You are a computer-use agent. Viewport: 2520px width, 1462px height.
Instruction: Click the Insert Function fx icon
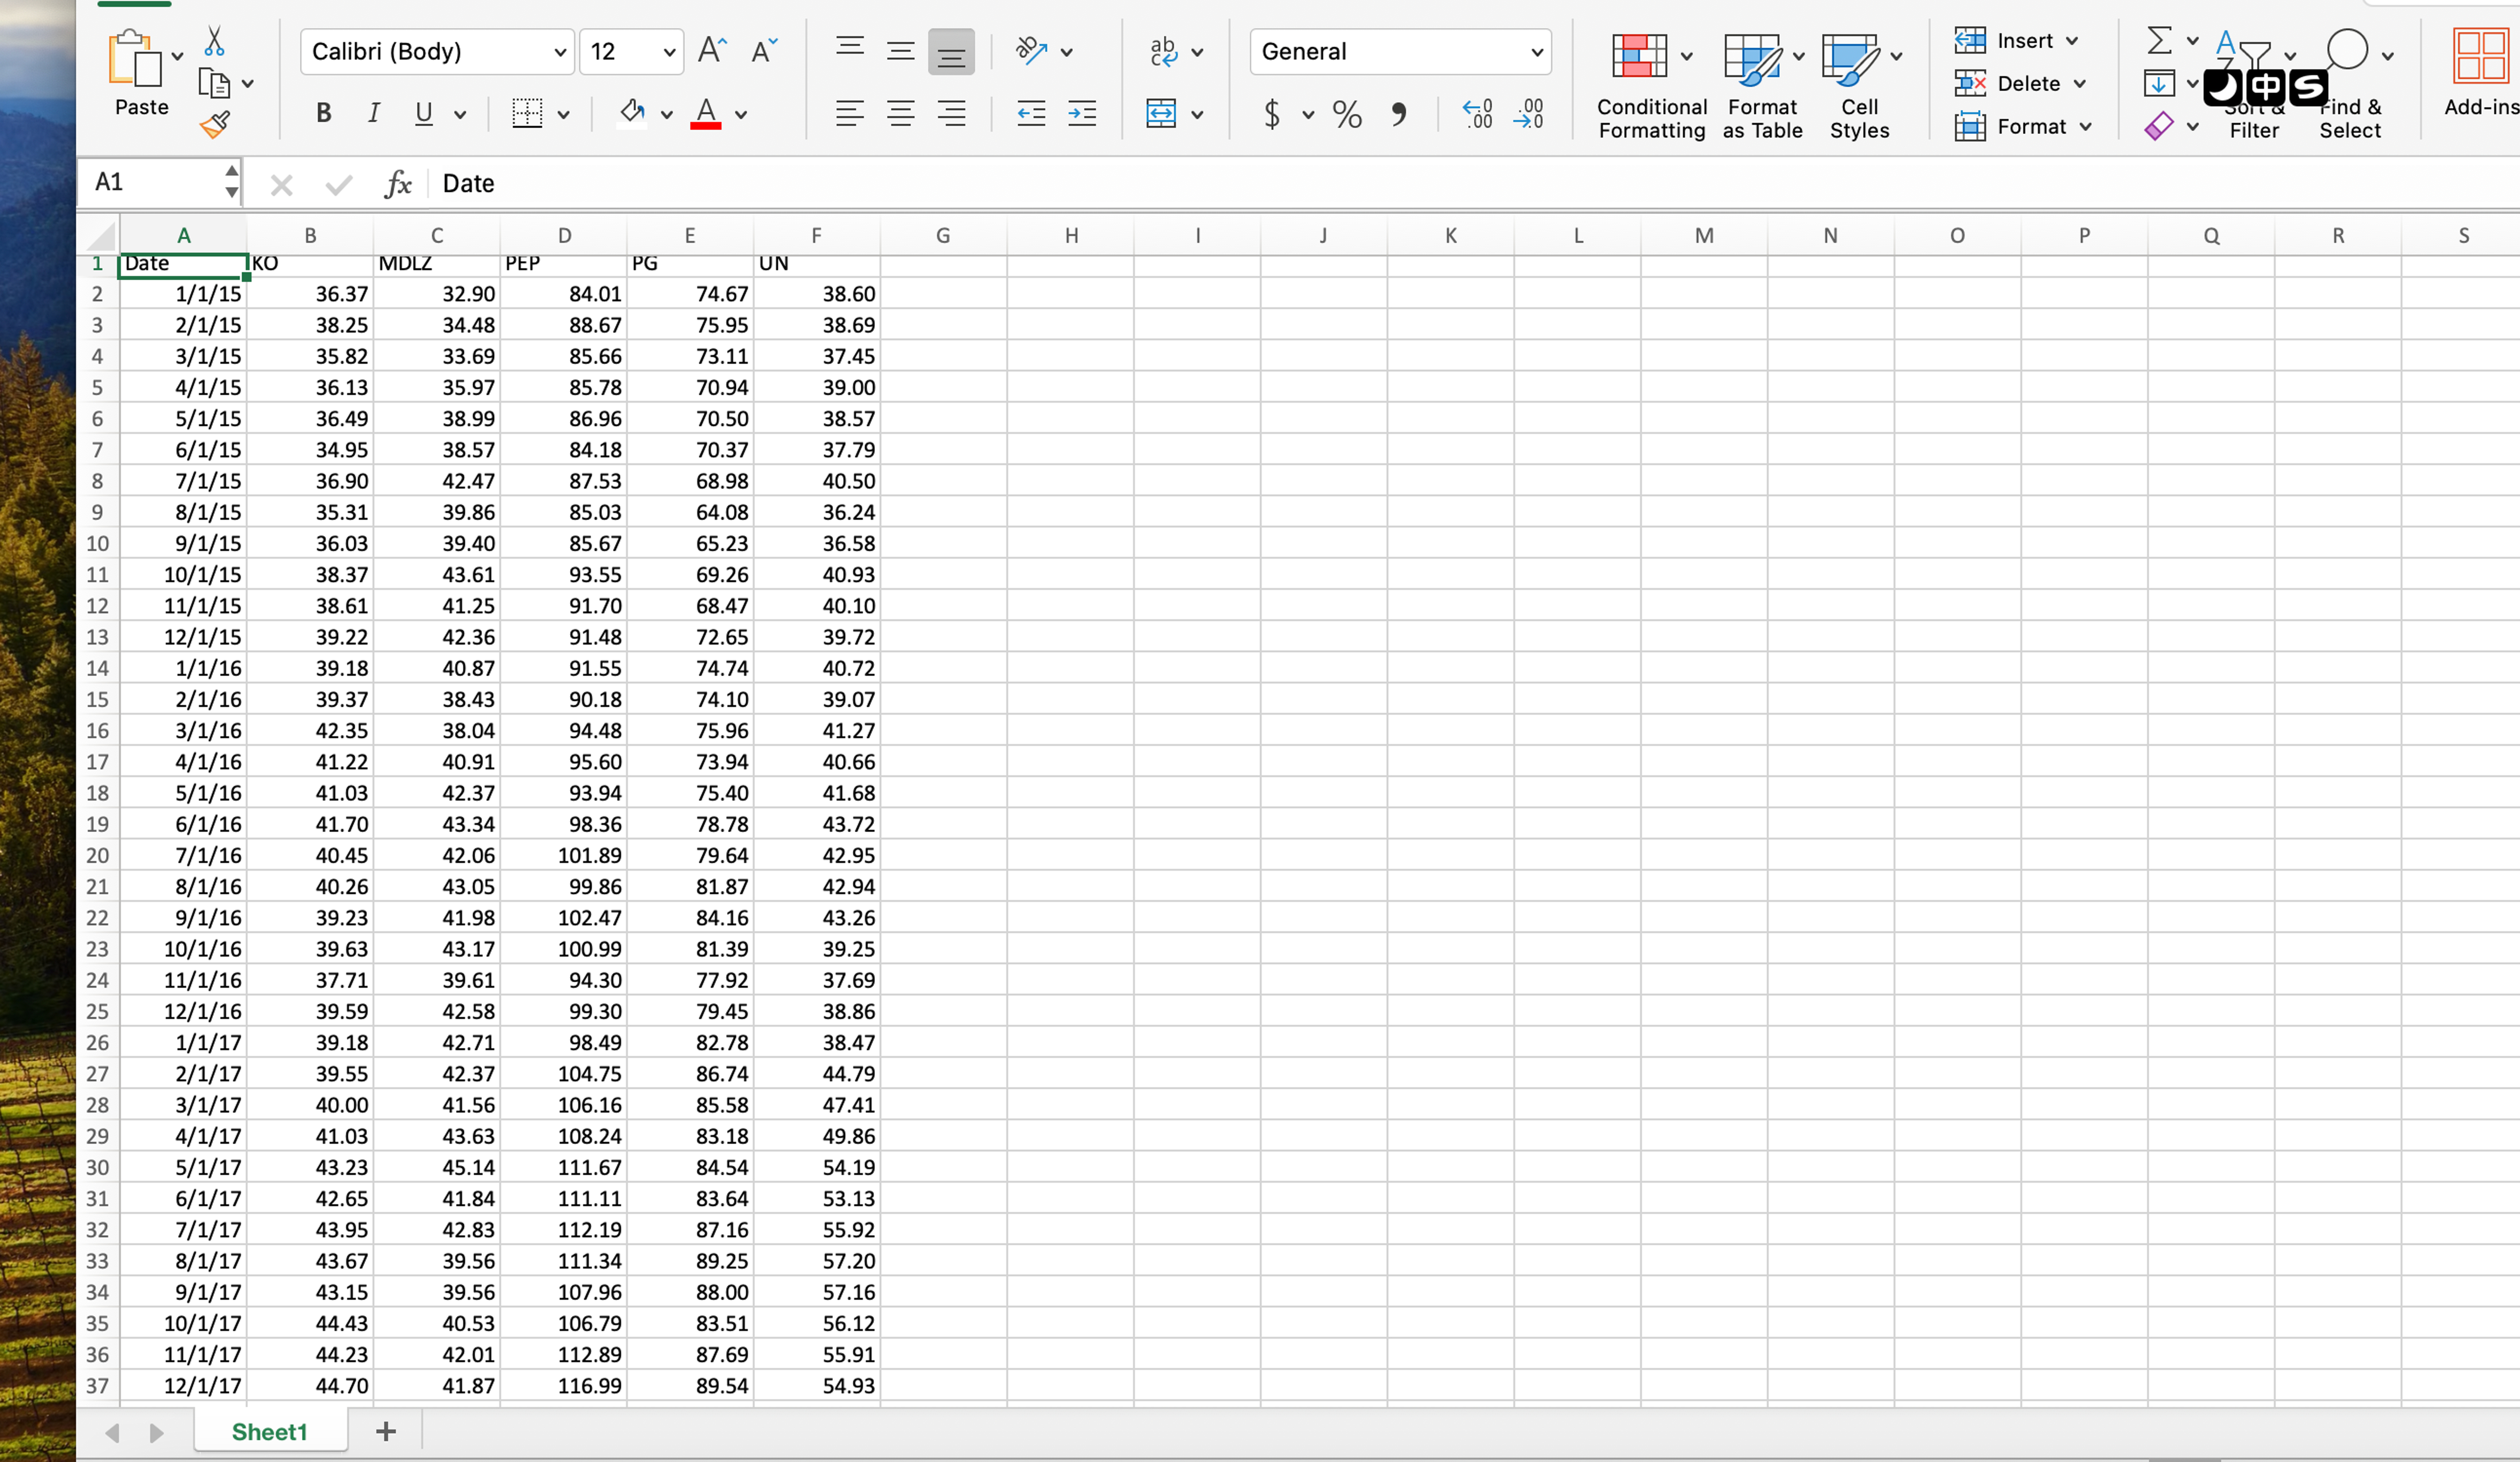[398, 183]
